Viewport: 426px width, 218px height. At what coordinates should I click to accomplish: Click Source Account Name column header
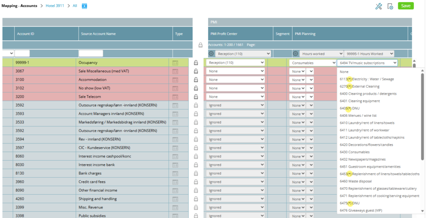click(x=126, y=34)
